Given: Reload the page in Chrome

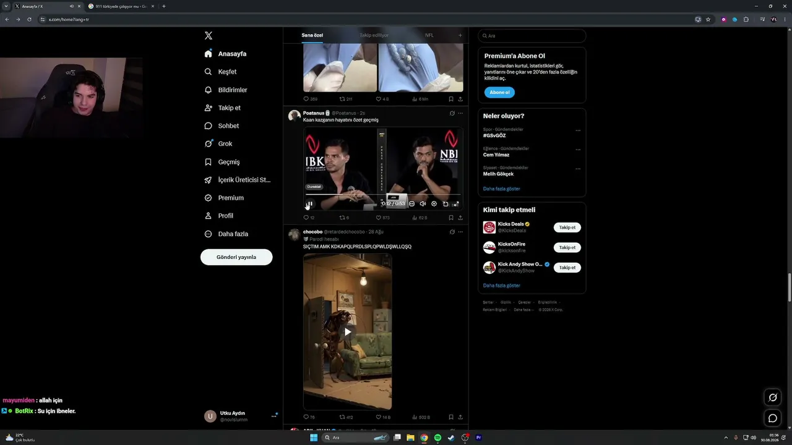Looking at the screenshot, I should (29, 19).
